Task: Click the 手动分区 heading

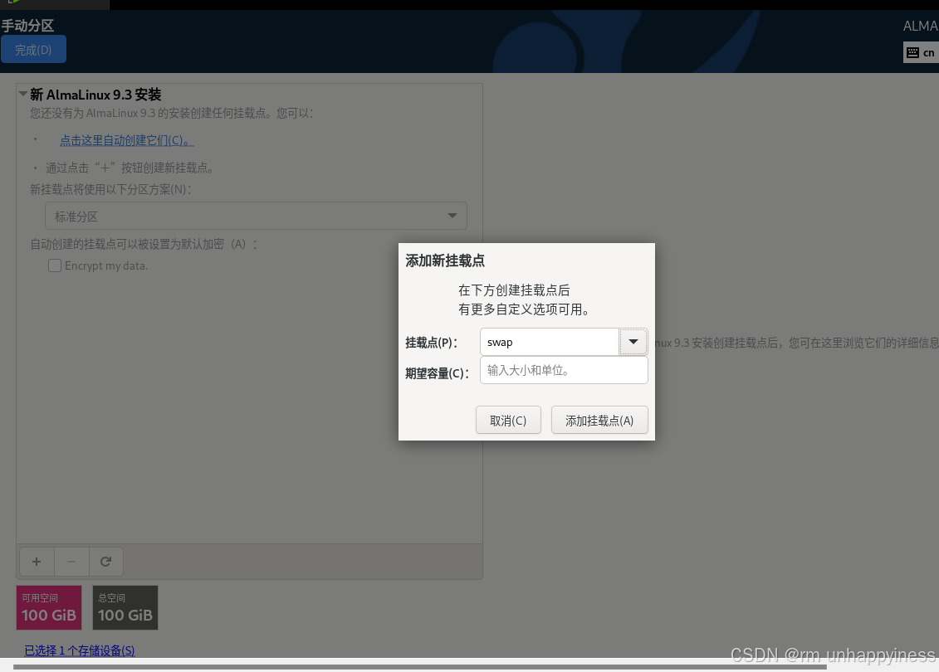Action: point(27,25)
